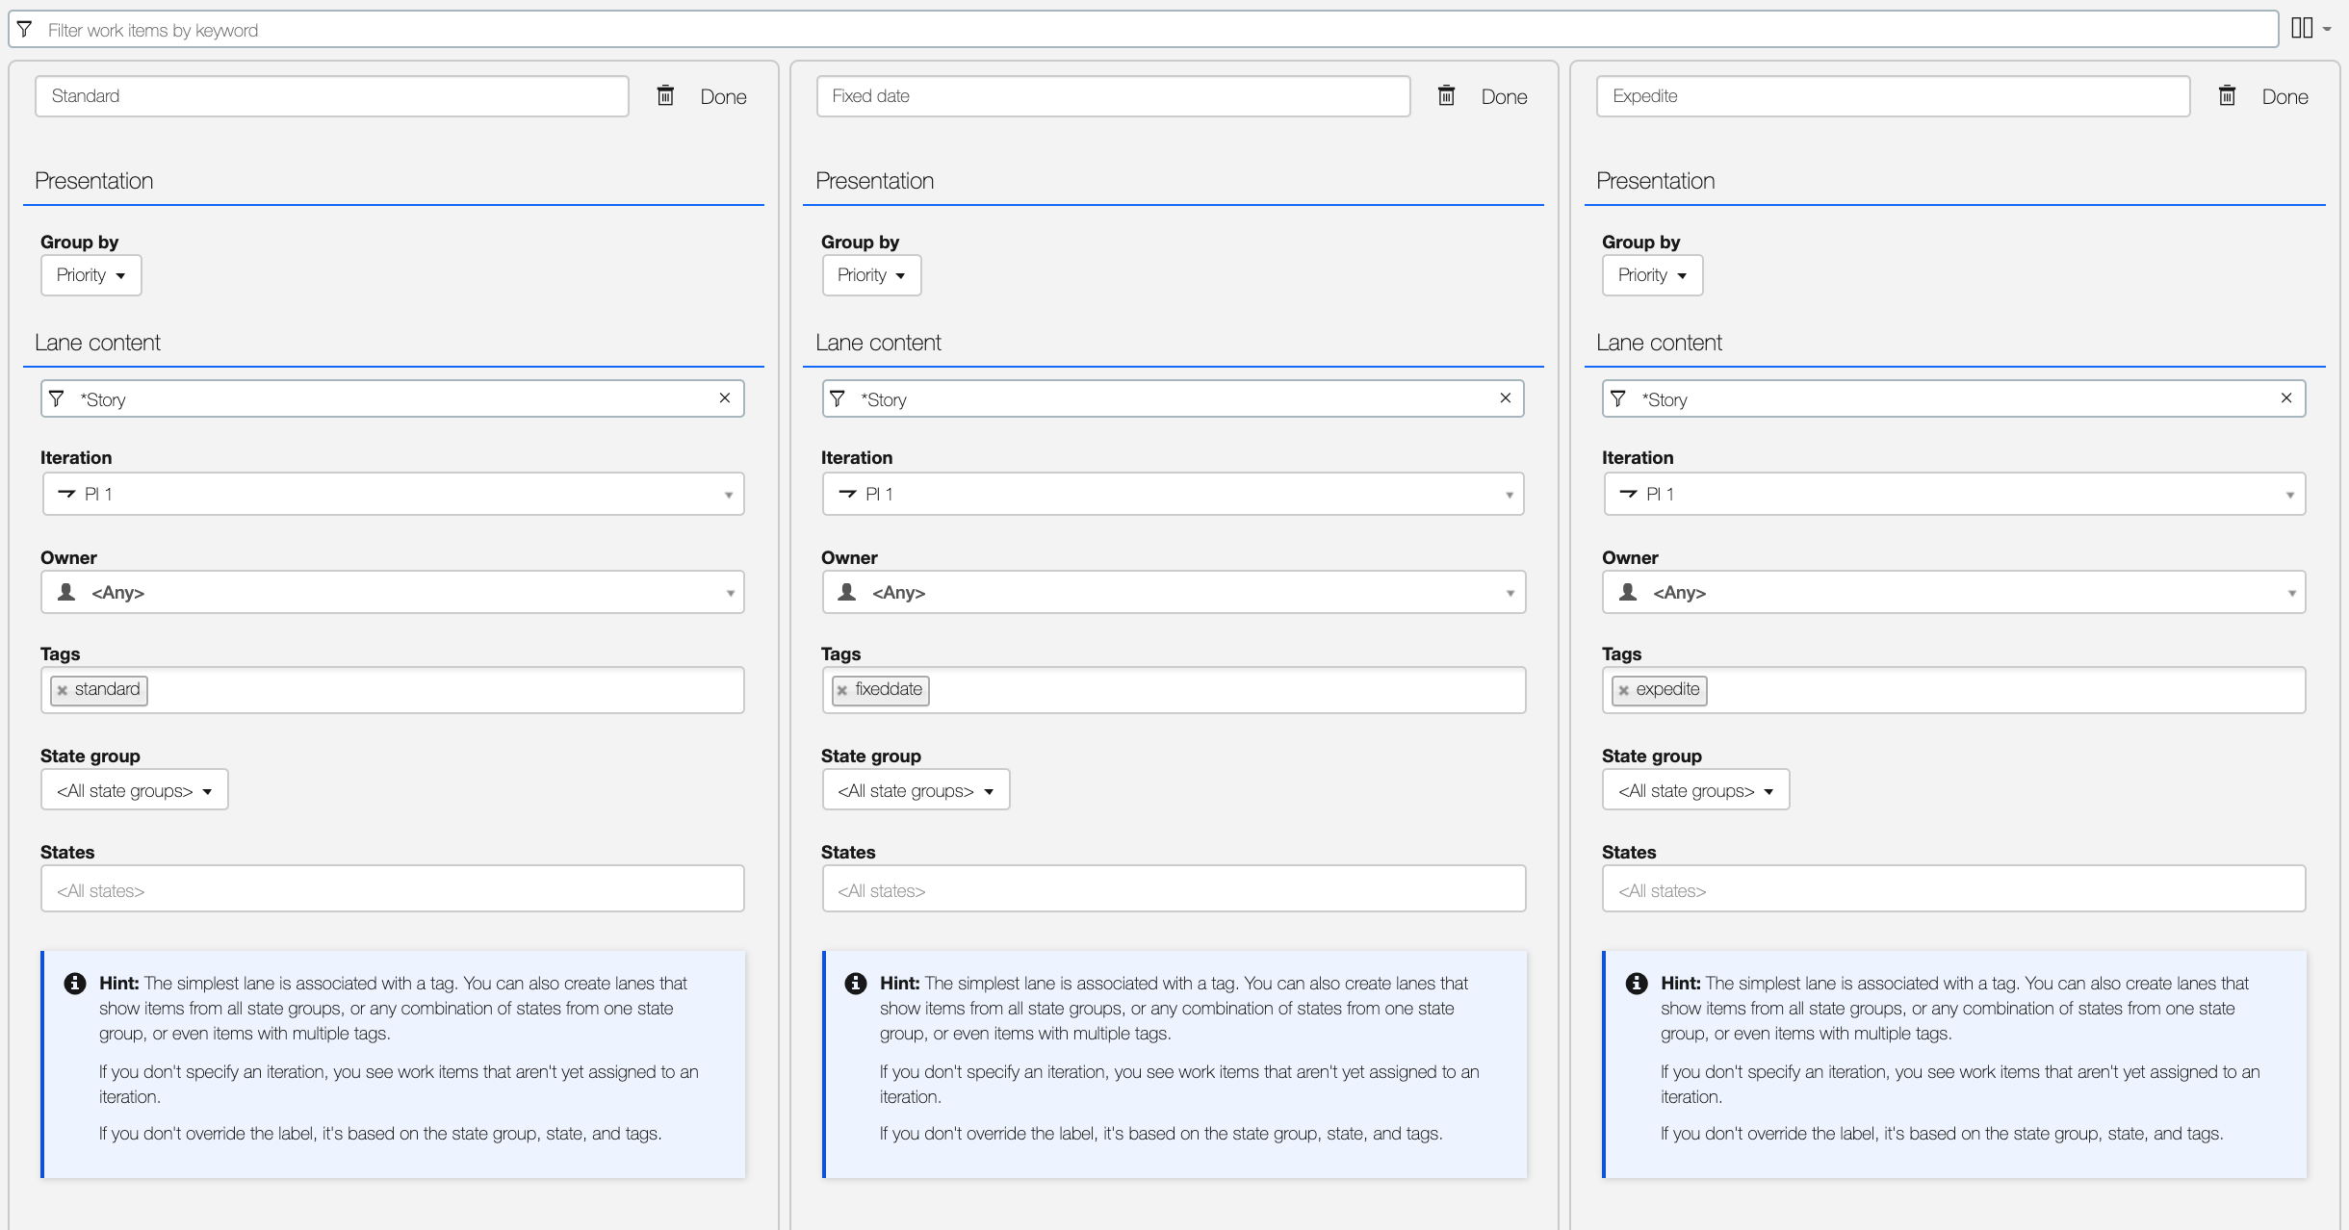This screenshot has height=1230, width=2349.
Task: Click Done for the Fixed date lane
Action: (x=1504, y=96)
